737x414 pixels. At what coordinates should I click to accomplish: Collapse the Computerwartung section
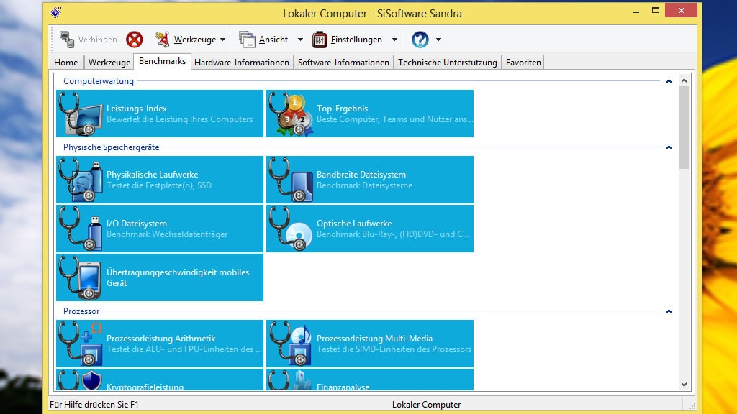point(669,81)
